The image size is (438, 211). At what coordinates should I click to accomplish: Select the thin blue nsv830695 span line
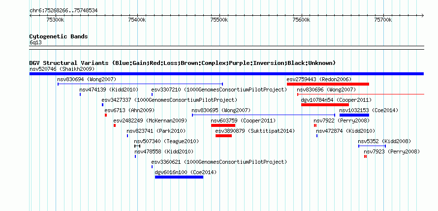pos(263,115)
